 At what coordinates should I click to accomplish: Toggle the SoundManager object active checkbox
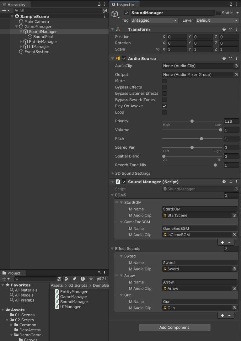tap(126, 13)
